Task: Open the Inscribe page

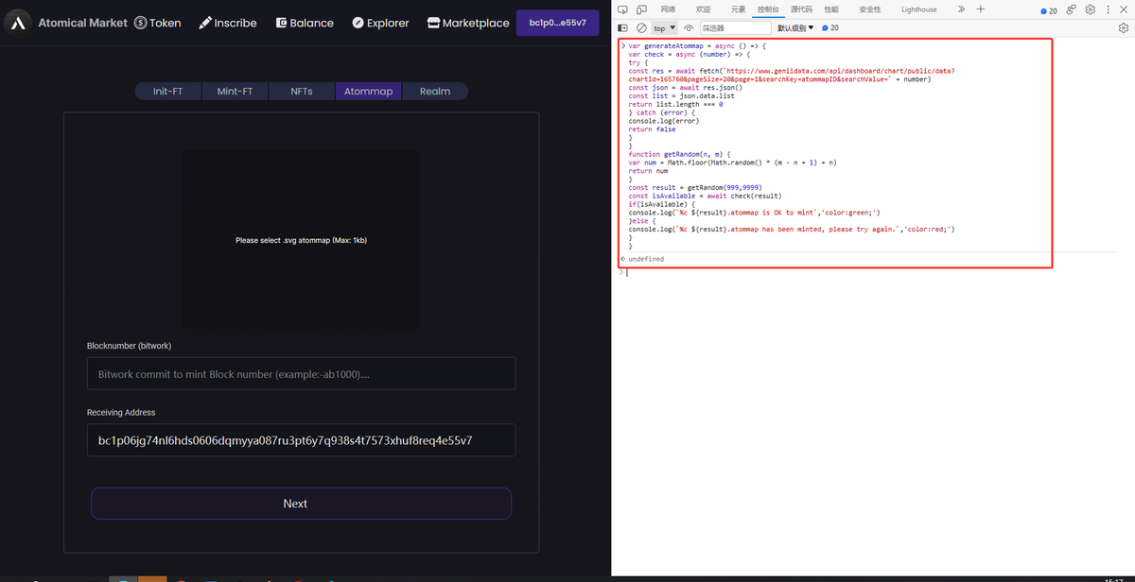Action: pyautogui.click(x=228, y=23)
